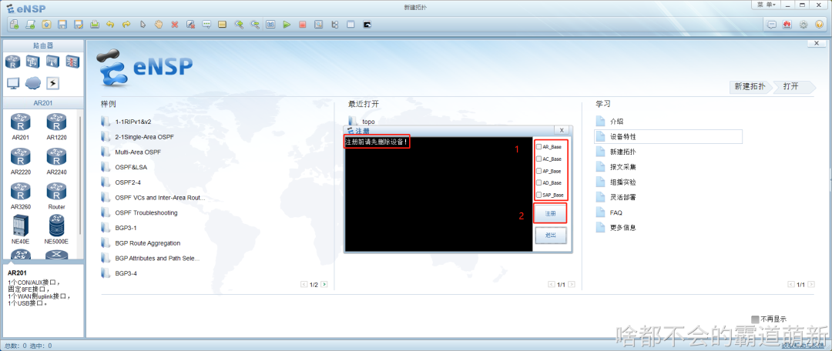The width and height of the screenshot is (832, 351).
Task: Click the delete all connections broom icon
Action: [190, 25]
